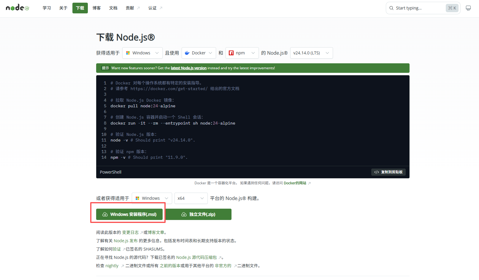Open Node.js 源代码压缩包 link
The image size is (479, 280).
[x=196, y=257]
